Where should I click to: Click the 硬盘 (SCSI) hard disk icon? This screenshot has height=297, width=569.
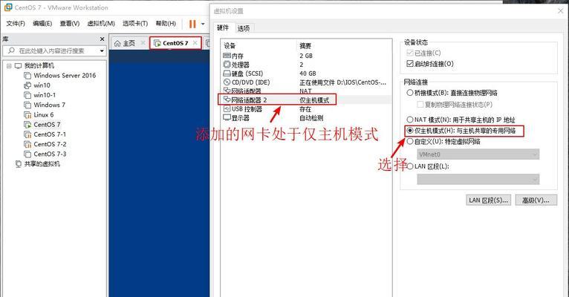coord(227,74)
